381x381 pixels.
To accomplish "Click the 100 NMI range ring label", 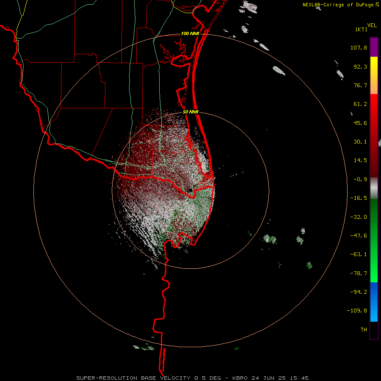I will (x=190, y=33).
